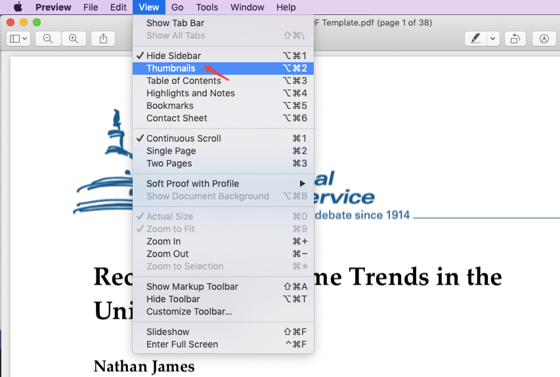Open the Window menu
Image resolution: width=560 pixels, height=377 pixels.
[247, 7]
